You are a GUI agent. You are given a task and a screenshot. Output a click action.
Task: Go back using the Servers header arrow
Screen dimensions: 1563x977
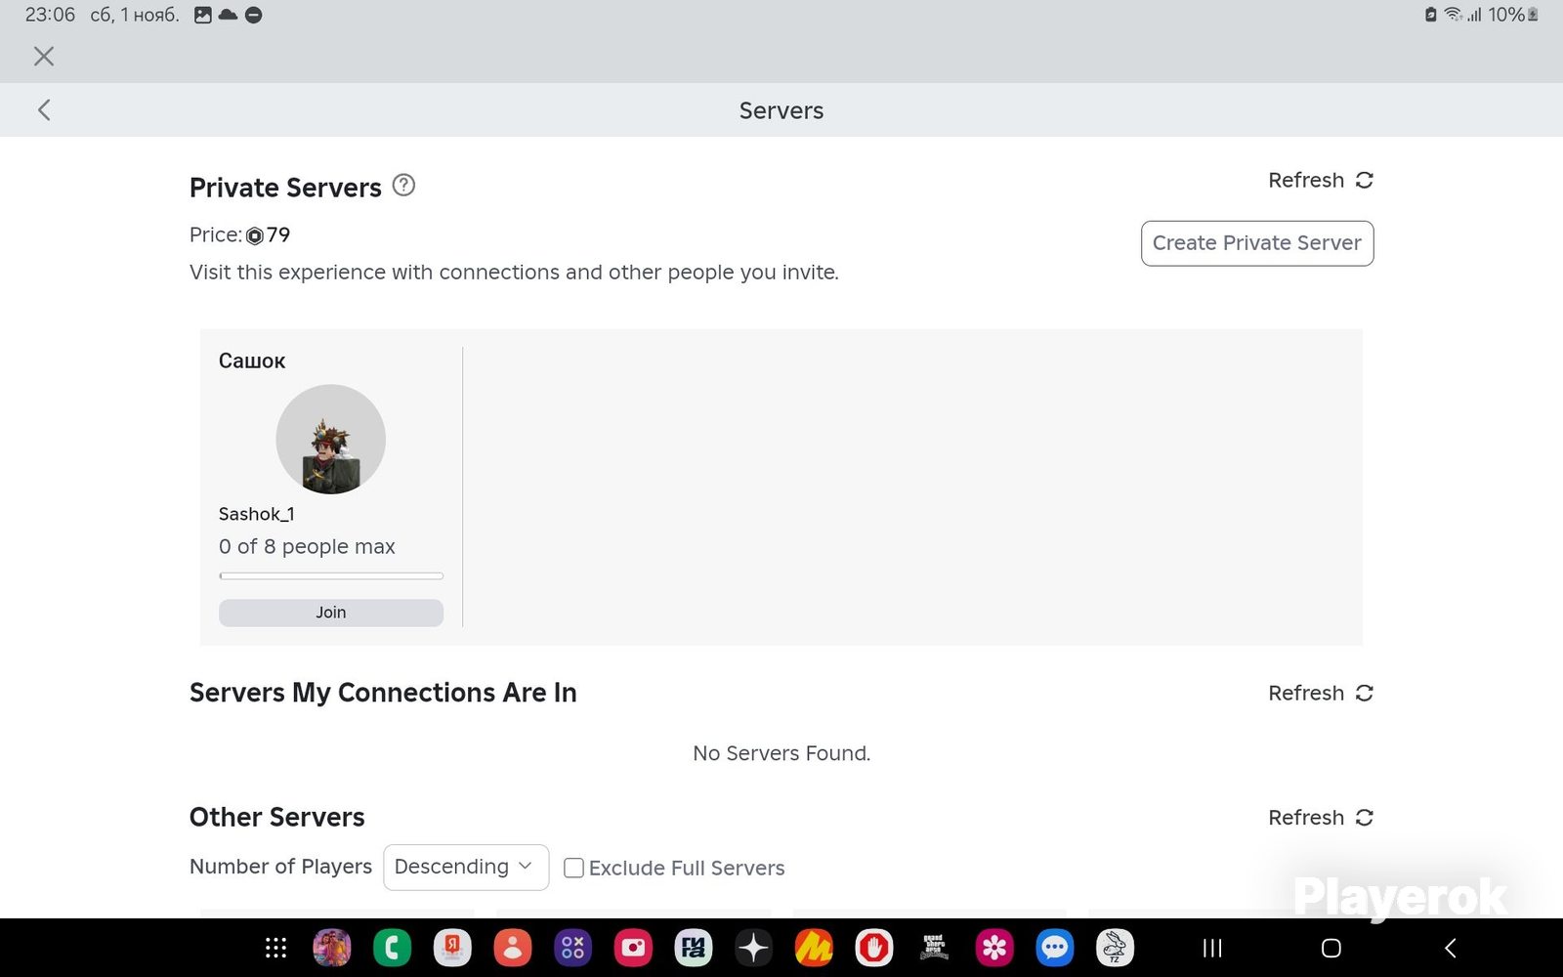44,109
